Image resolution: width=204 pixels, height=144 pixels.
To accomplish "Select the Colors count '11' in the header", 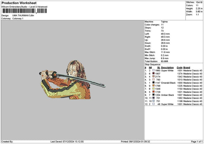I will tap(197, 5).
